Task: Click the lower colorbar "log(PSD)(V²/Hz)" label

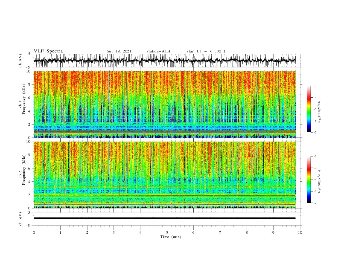Action: pos(319,181)
